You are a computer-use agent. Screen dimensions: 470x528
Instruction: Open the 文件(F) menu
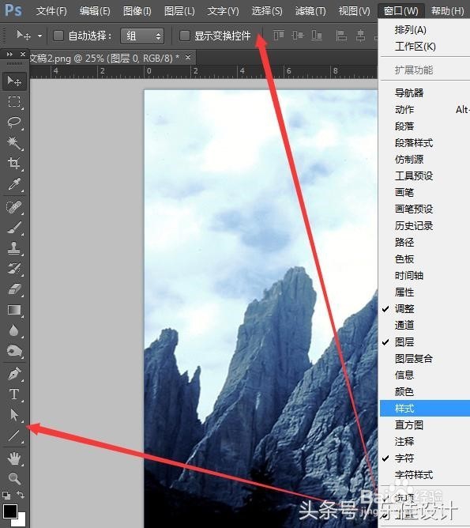(x=51, y=11)
